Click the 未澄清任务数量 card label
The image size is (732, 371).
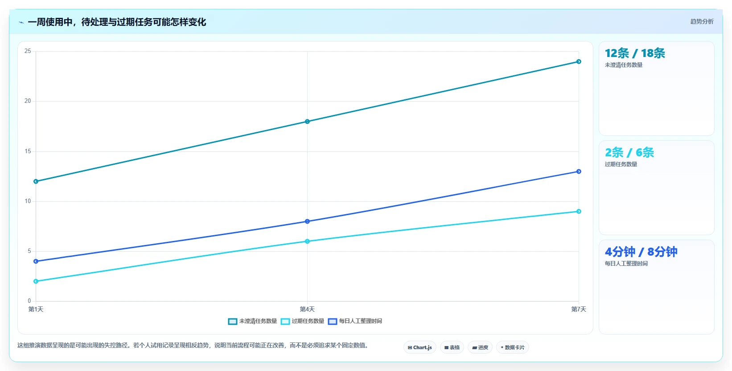coord(624,65)
